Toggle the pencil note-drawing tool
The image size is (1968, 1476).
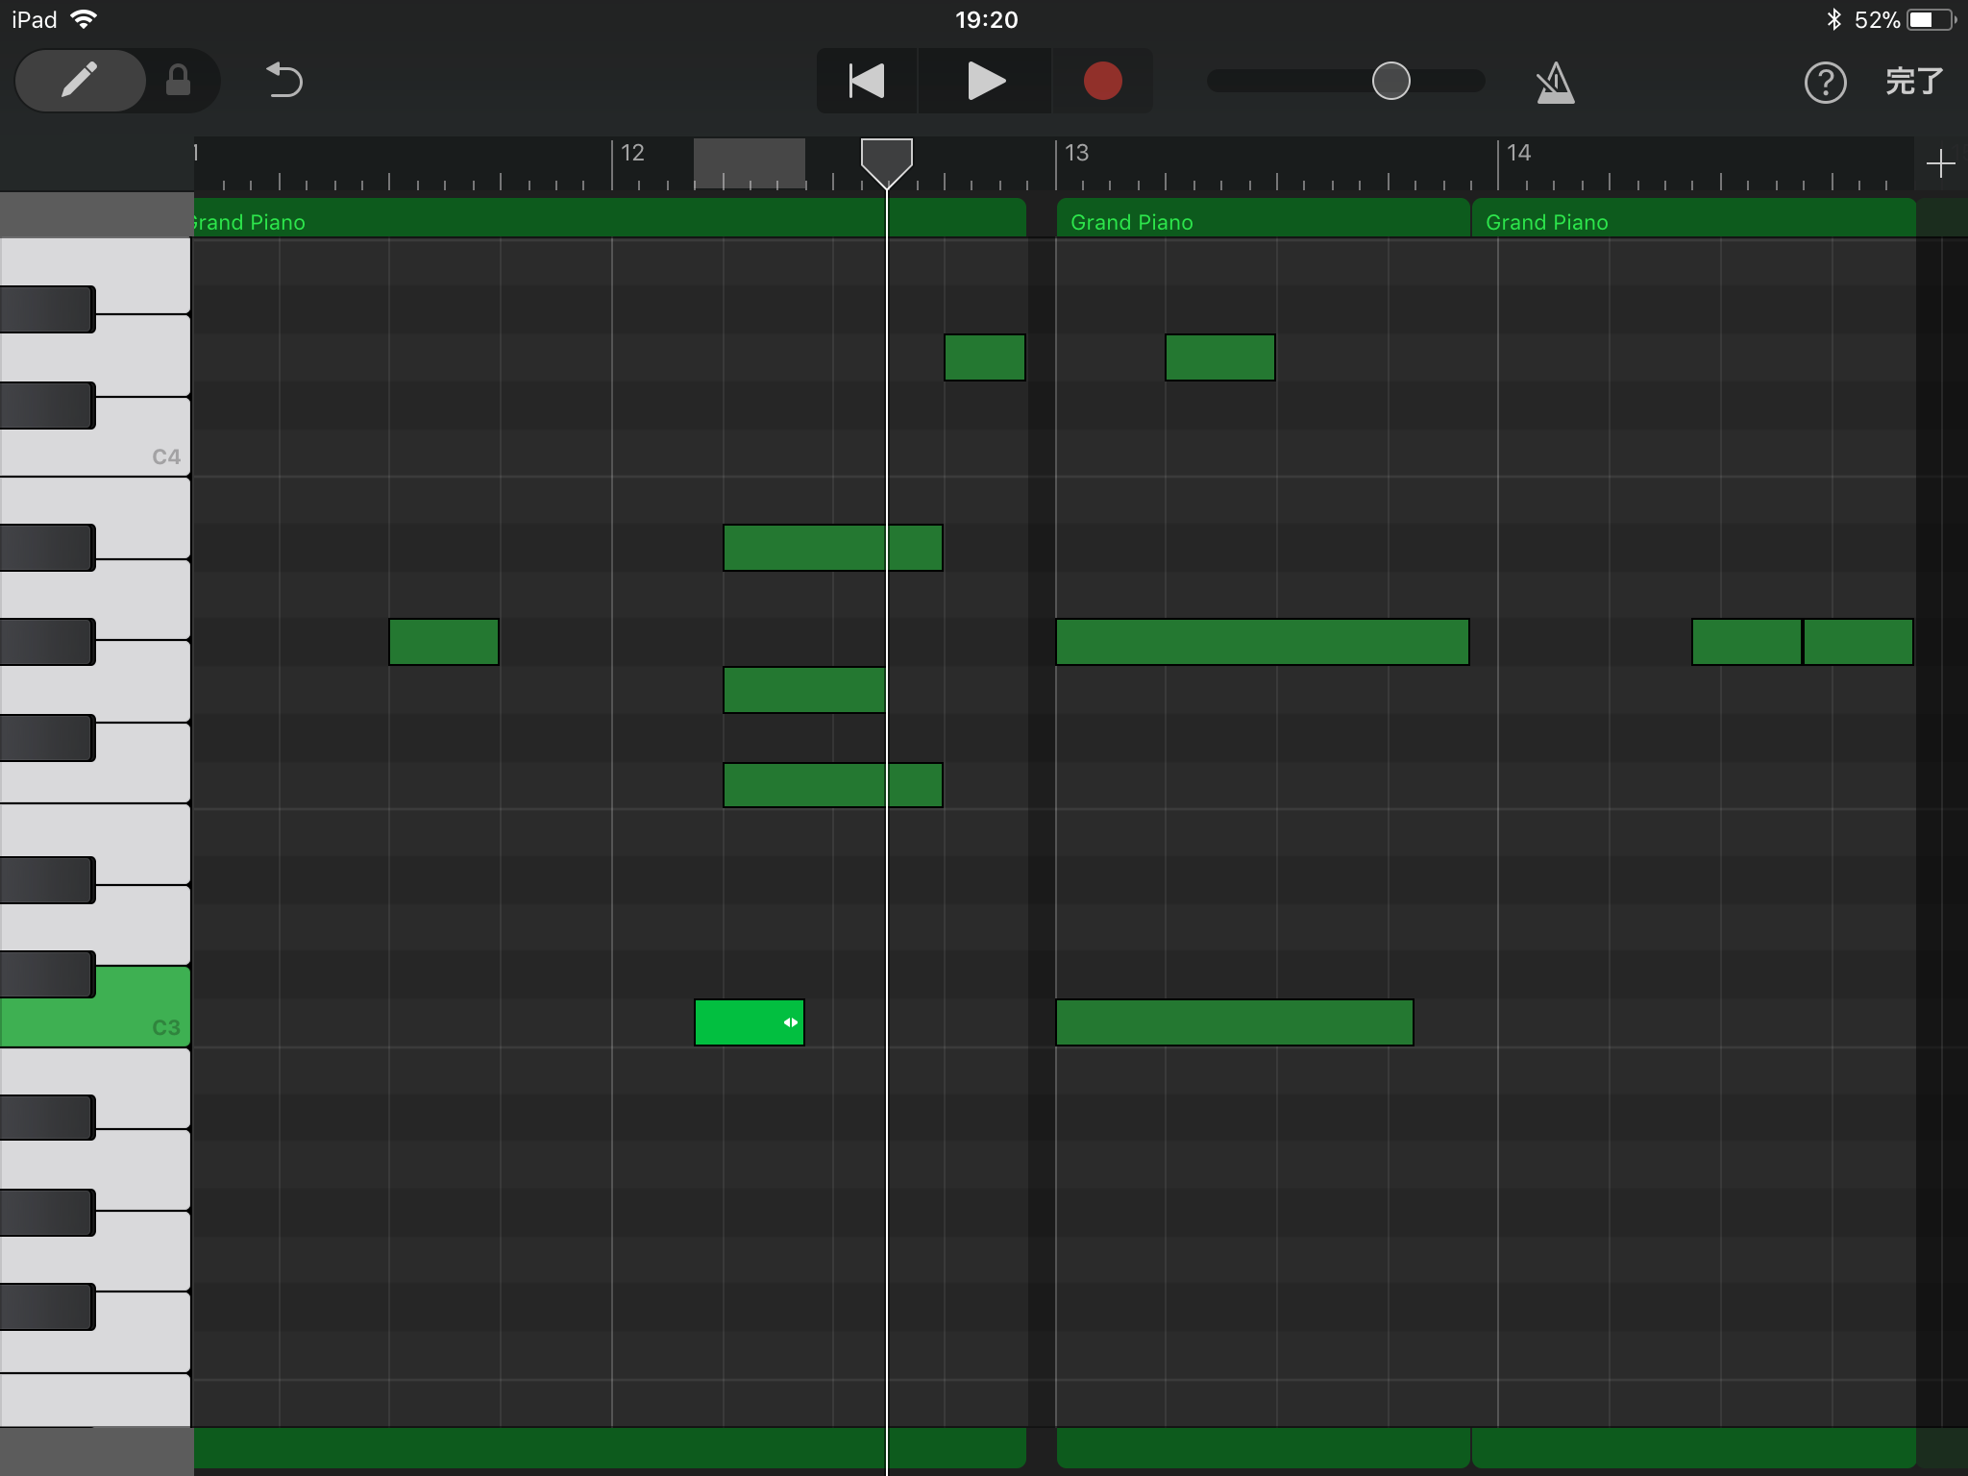(80, 81)
